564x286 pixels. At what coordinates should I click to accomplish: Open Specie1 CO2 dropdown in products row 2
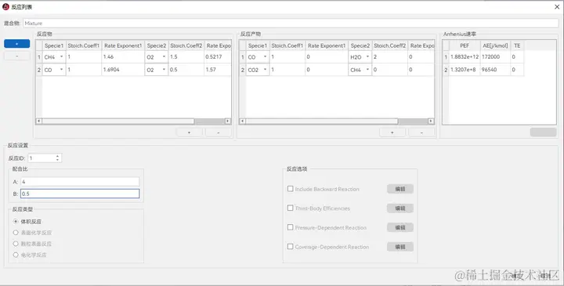[258, 70]
